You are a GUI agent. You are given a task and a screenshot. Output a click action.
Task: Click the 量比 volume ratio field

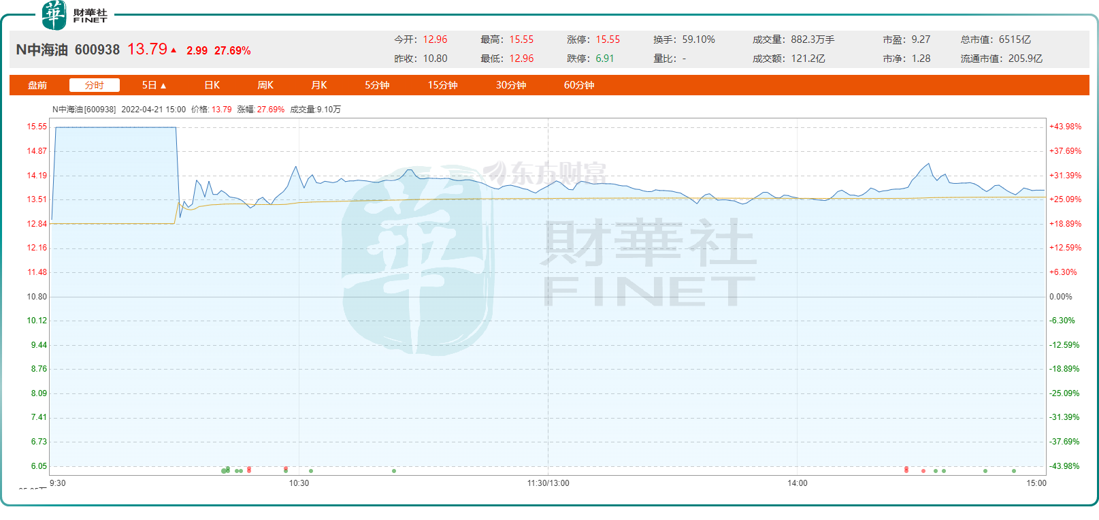[x=670, y=59]
